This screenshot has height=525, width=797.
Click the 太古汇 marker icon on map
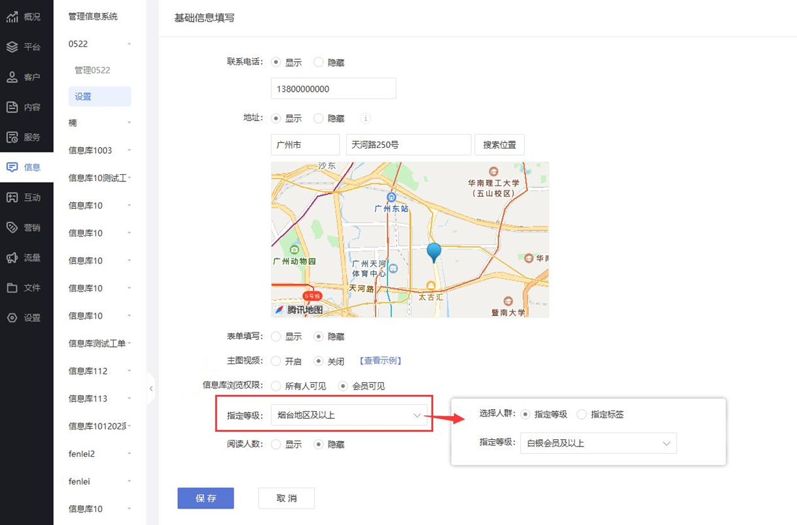tap(431, 285)
